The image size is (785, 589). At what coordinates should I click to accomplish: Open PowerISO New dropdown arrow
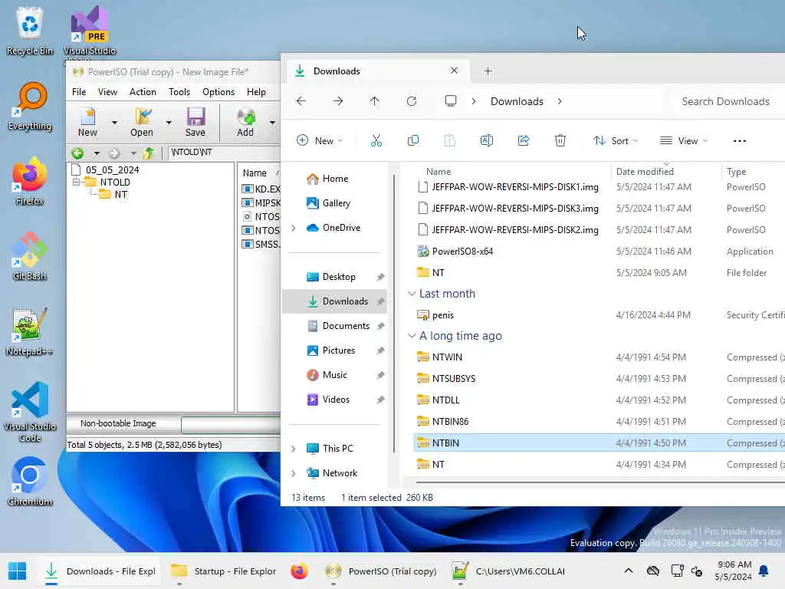click(114, 122)
